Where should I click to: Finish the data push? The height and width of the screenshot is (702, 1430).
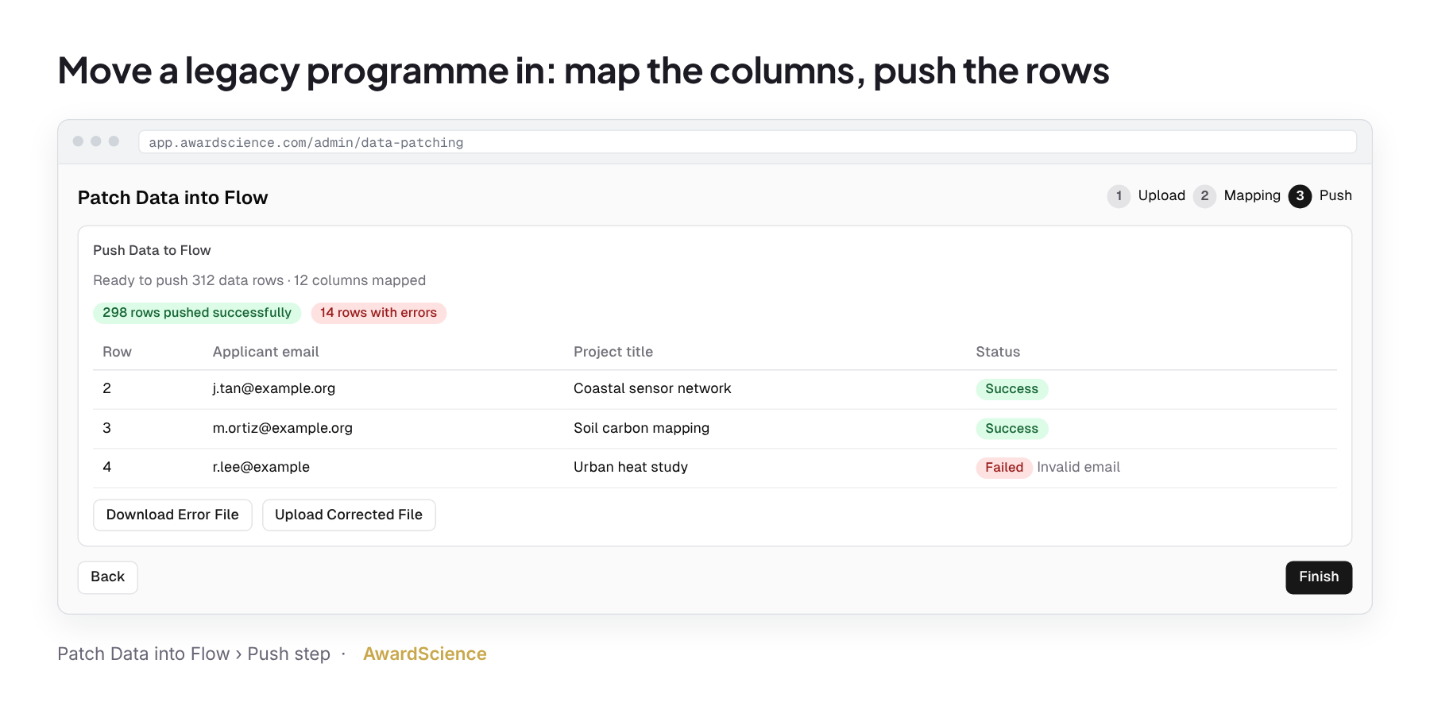pos(1319,577)
